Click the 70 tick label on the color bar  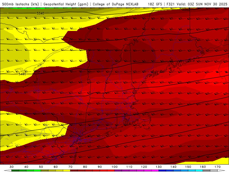point(70,167)
